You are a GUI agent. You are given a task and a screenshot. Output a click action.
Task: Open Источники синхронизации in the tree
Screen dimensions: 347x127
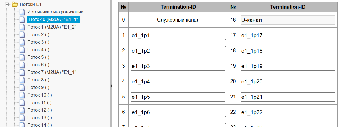click(x=55, y=12)
